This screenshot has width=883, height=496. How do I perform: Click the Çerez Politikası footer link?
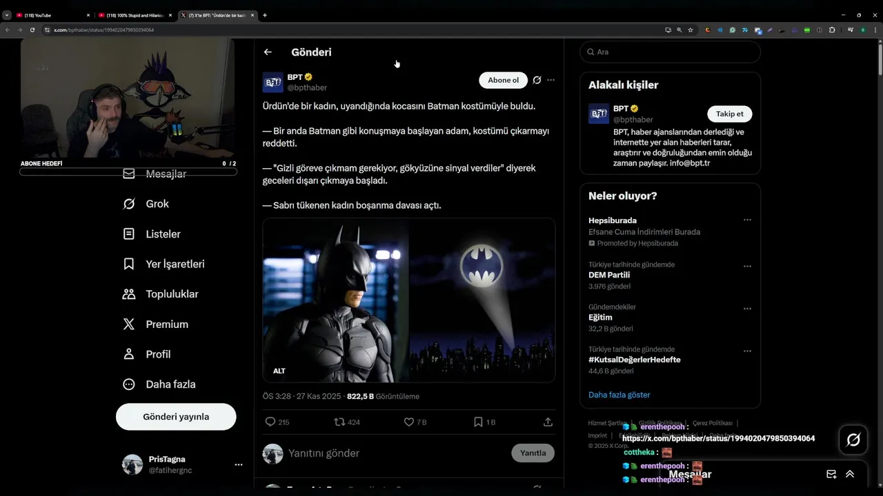tap(713, 423)
